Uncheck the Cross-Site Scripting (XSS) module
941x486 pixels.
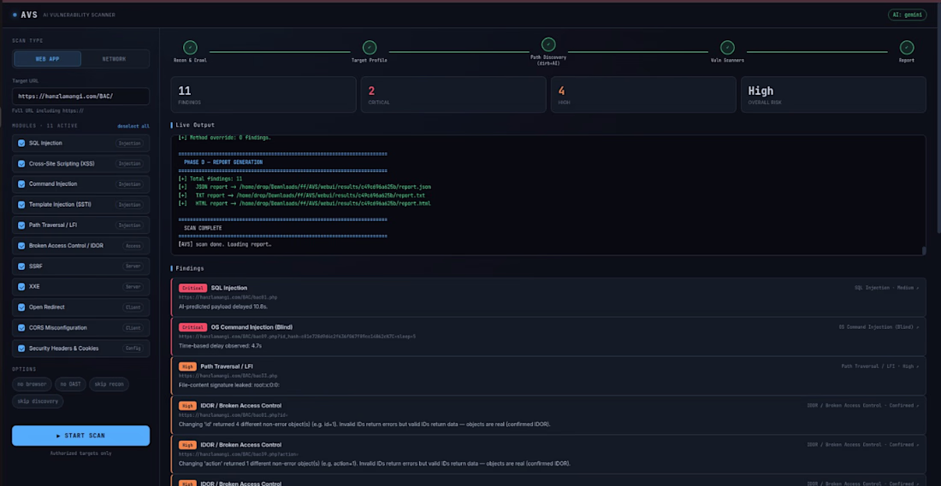[x=21, y=164]
